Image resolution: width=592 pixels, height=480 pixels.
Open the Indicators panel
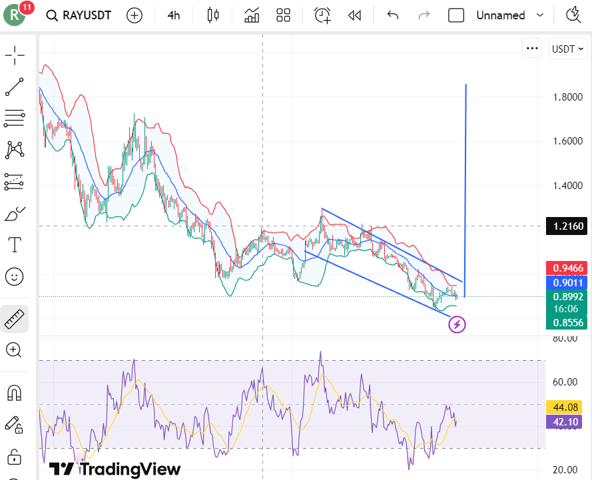[x=251, y=15]
